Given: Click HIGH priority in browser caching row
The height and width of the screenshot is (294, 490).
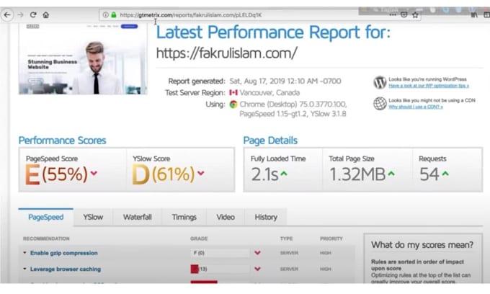Looking at the screenshot, I should point(325,269).
